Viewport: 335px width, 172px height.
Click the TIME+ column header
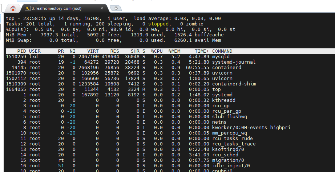click(202, 51)
